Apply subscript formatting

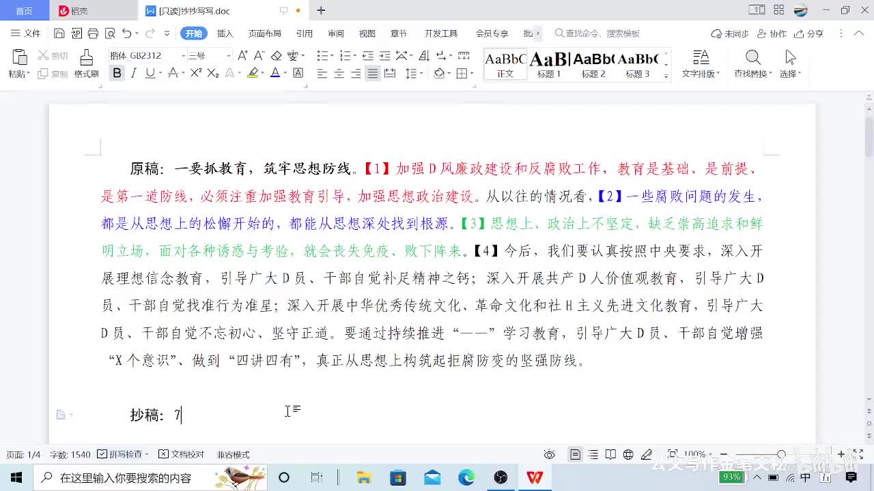click(x=213, y=73)
